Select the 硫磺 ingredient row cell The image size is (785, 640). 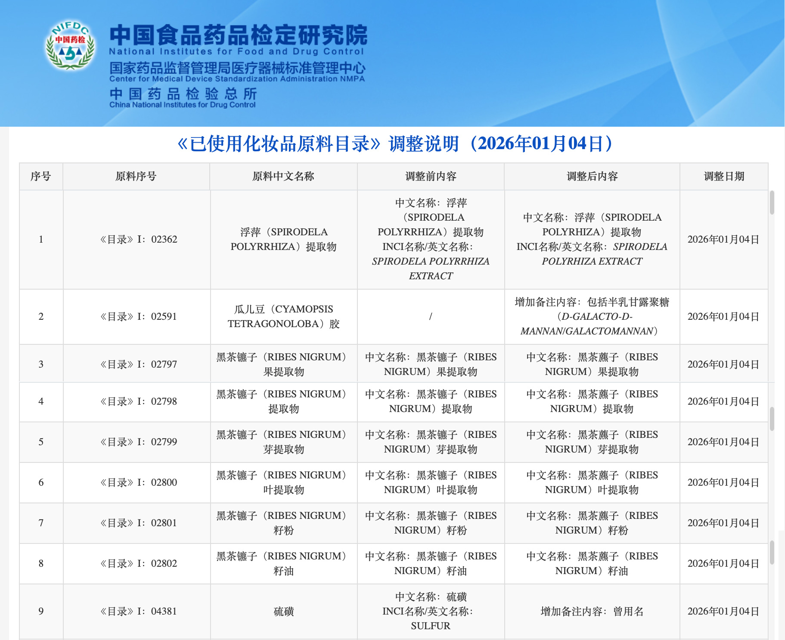coord(282,611)
